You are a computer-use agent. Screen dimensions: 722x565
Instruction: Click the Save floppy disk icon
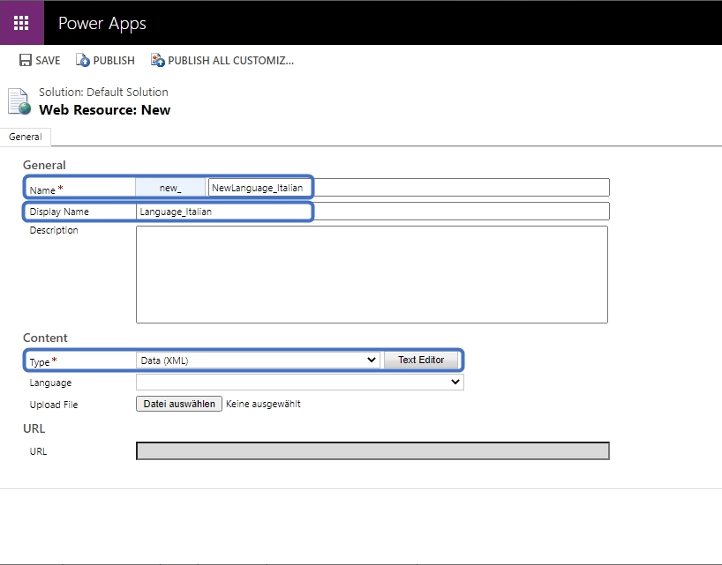pos(26,60)
